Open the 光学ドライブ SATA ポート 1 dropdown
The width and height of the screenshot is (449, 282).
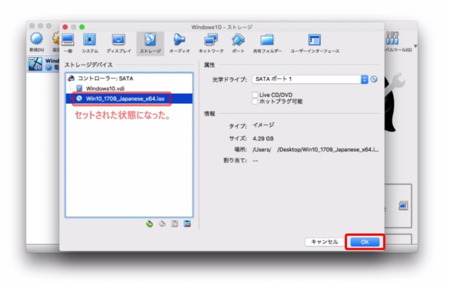310,79
